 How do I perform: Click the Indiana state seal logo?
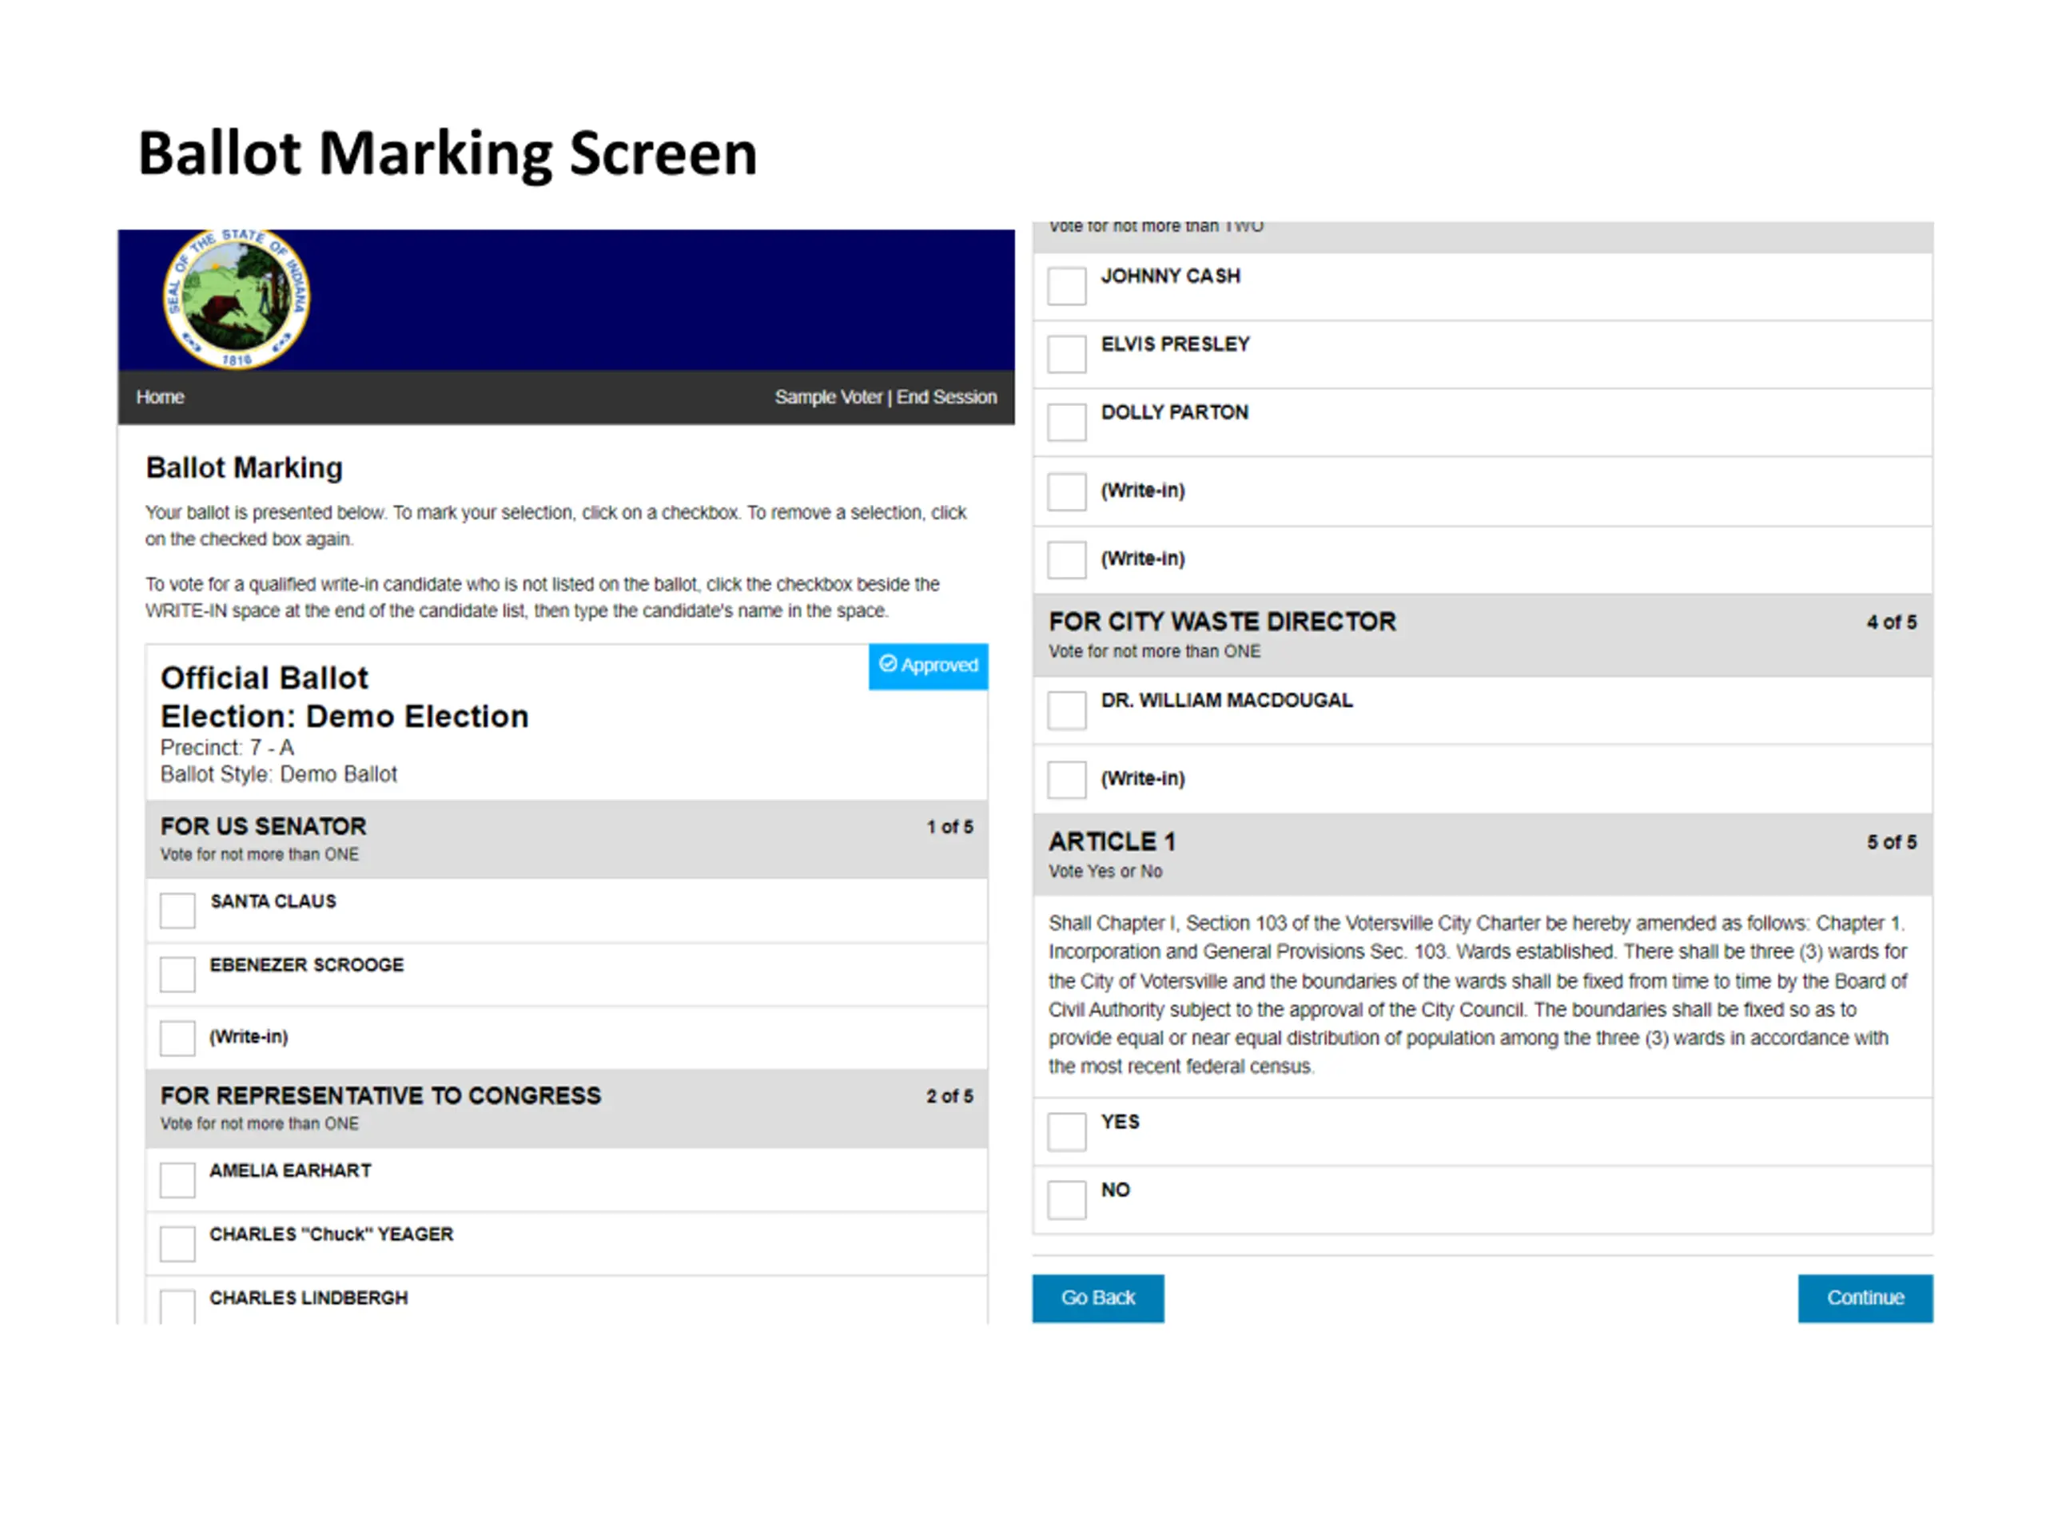237,299
